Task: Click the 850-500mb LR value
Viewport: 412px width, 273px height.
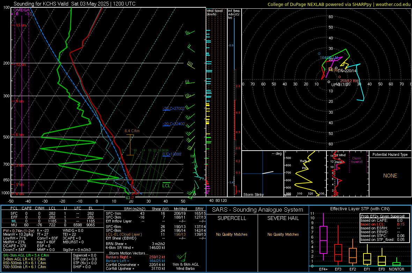Action: 24,263
